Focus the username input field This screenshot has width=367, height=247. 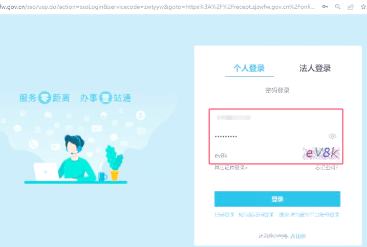(x=276, y=118)
